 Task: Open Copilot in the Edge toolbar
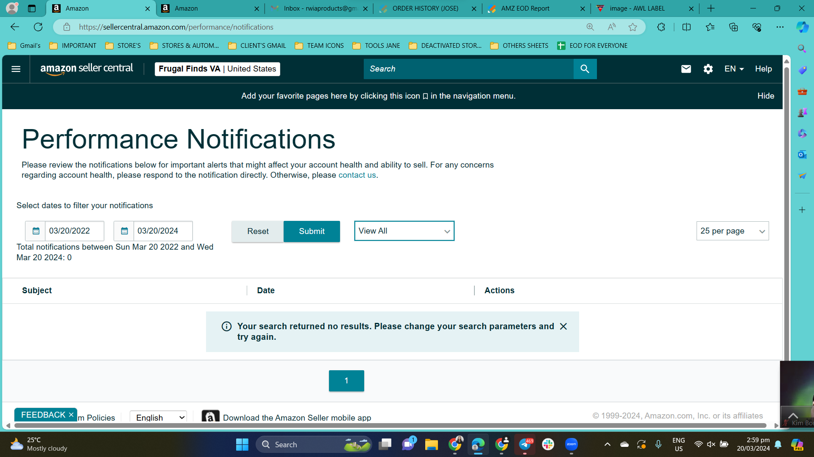click(802, 27)
